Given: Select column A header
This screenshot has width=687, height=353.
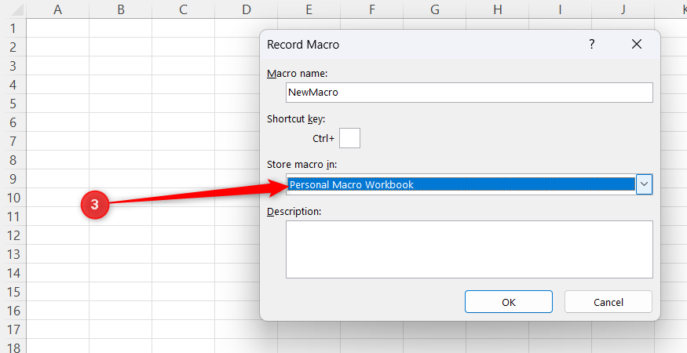Looking at the screenshot, I should (58, 9).
